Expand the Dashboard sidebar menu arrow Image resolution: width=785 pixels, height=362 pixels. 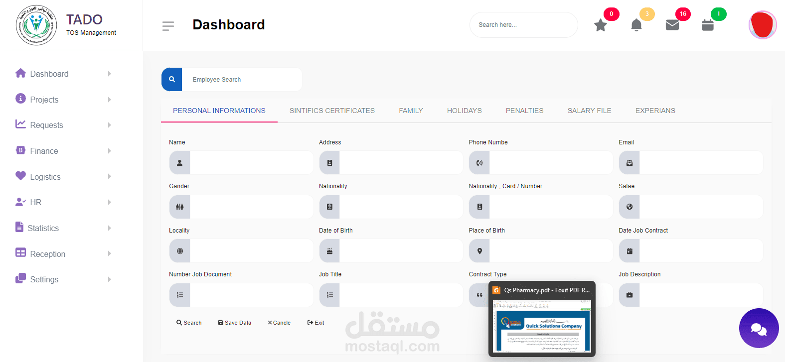pyautogui.click(x=110, y=74)
